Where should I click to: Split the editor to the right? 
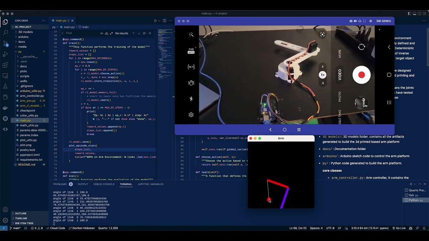164,21
